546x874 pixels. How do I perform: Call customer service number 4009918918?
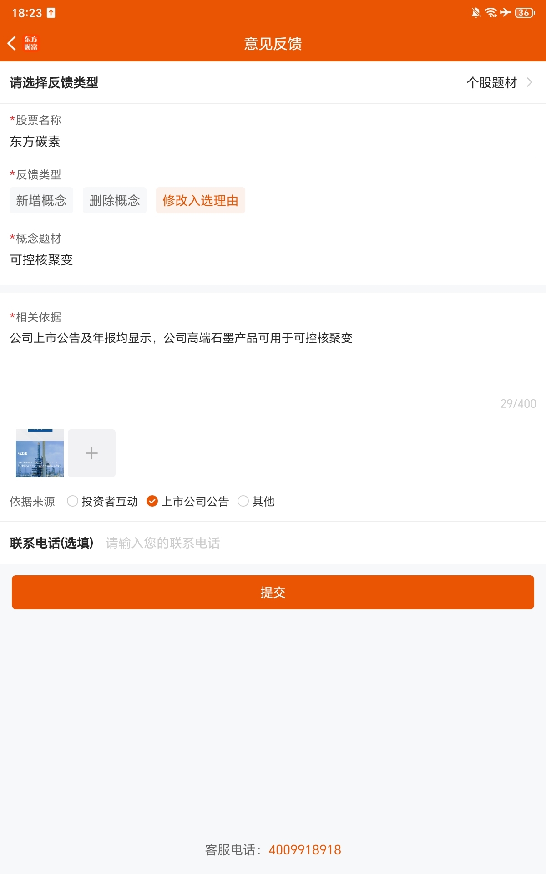tap(305, 850)
